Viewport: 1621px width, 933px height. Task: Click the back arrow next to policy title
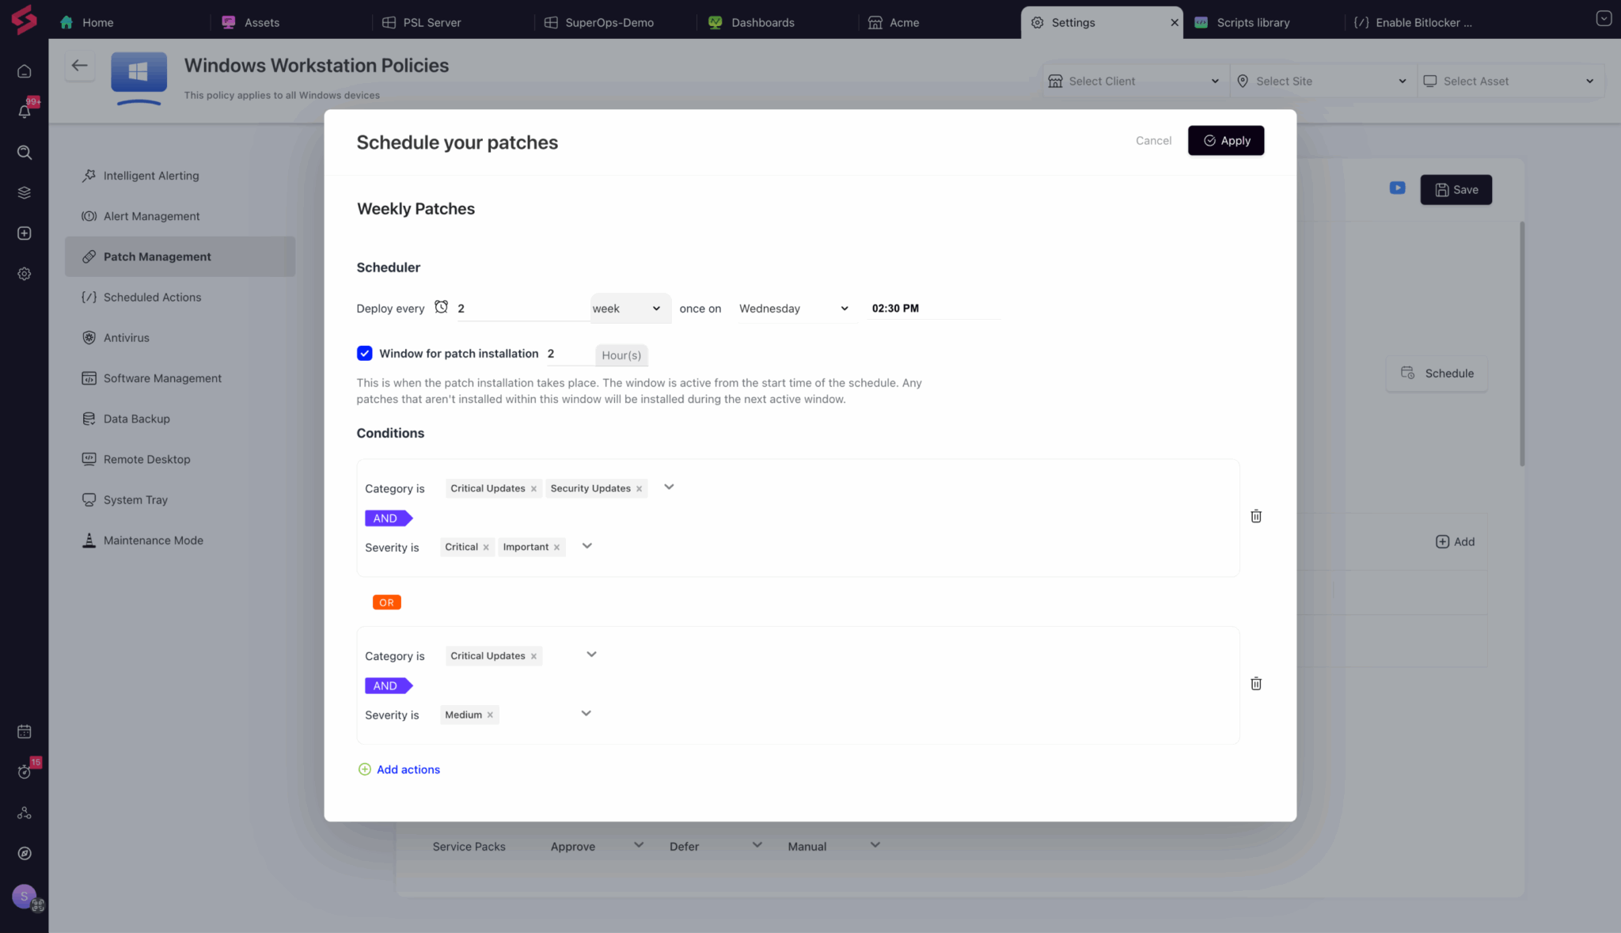coord(79,66)
